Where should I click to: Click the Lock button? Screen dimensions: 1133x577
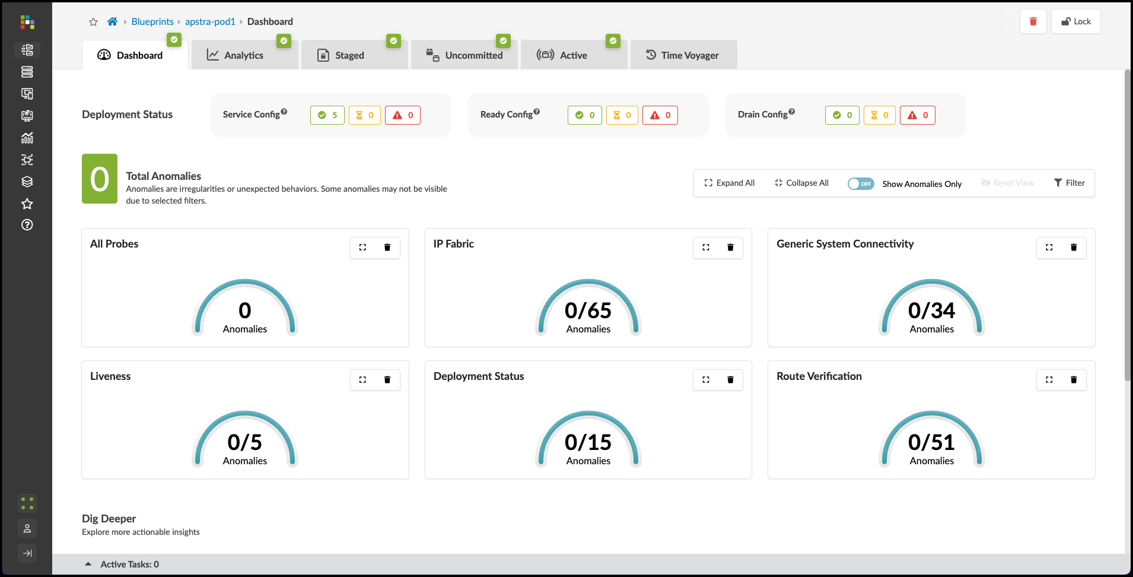pos(1075,21)
